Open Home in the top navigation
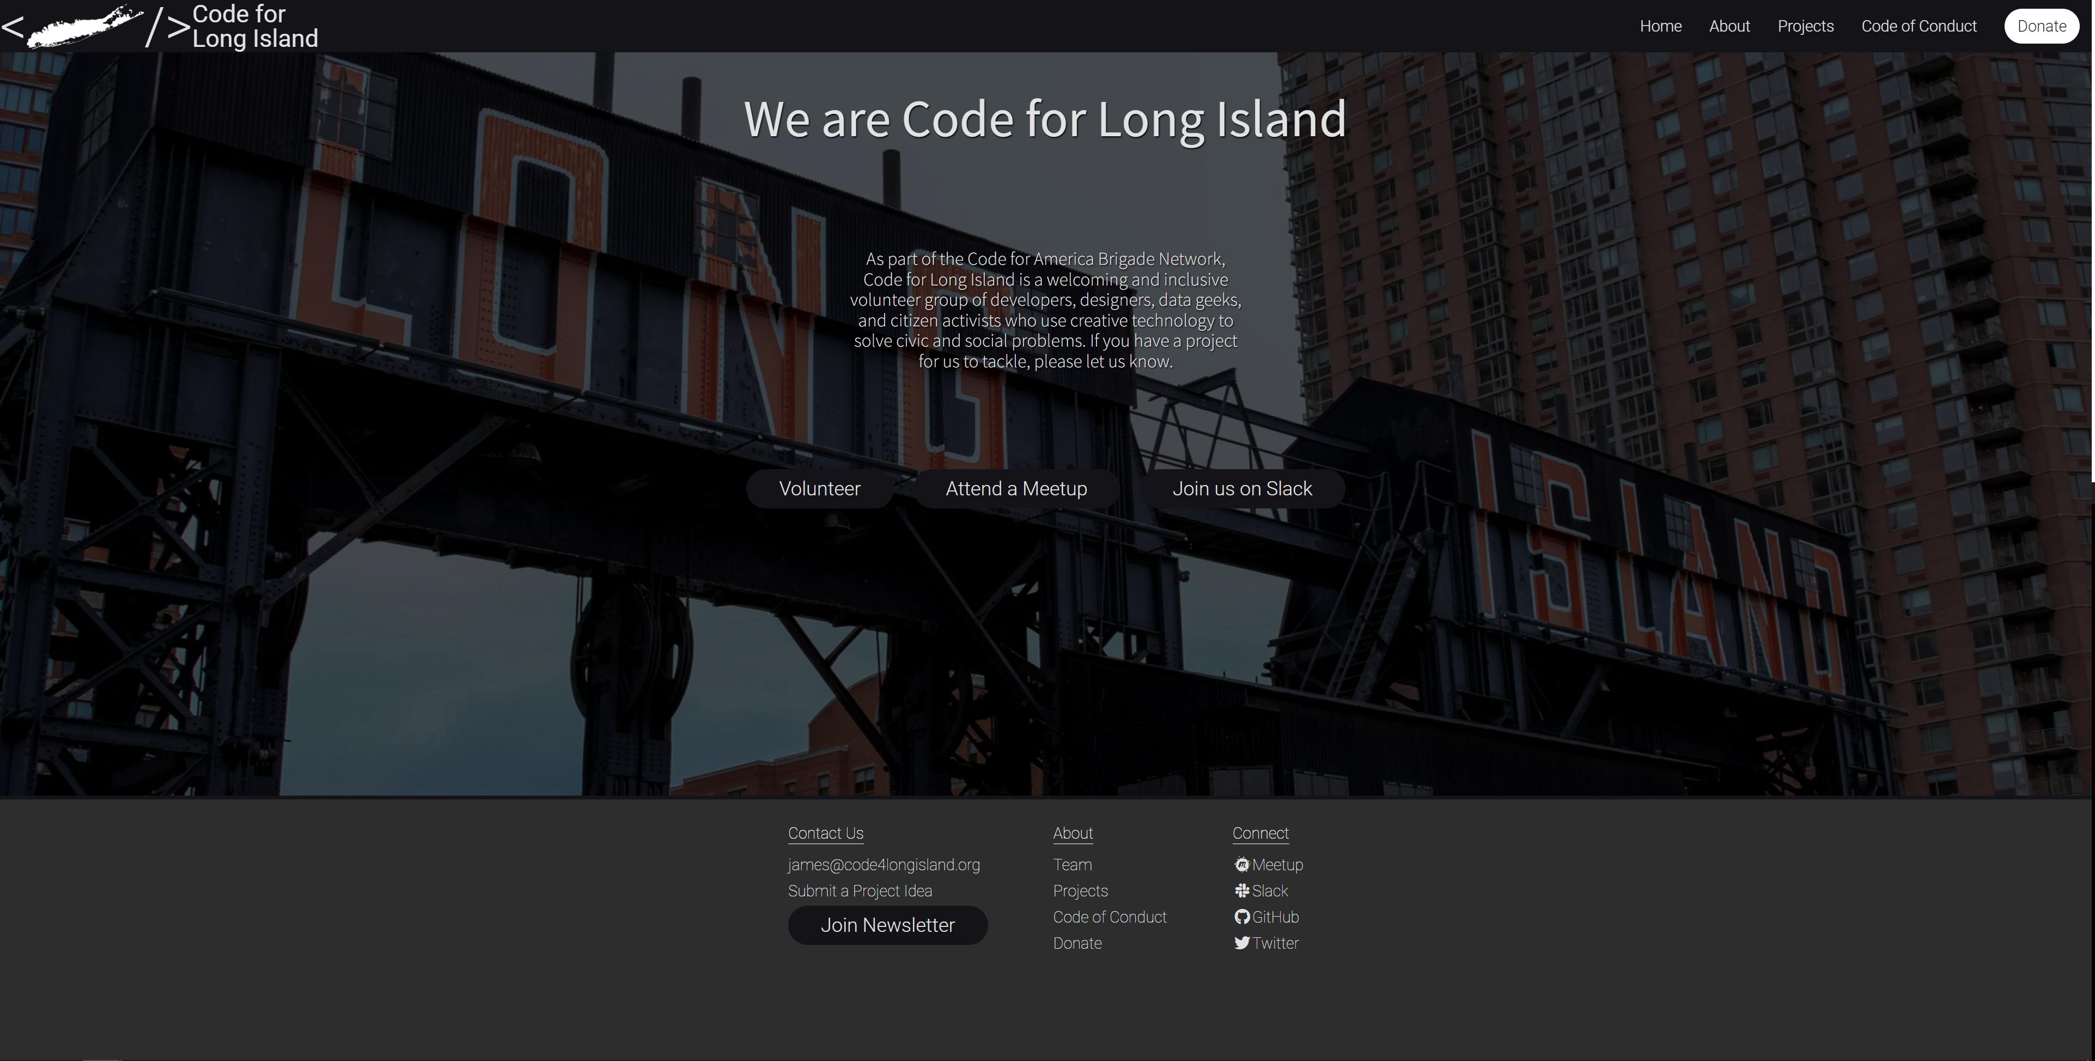The height and width of the screenshot is (1061, 2095). click(1661, 26)
